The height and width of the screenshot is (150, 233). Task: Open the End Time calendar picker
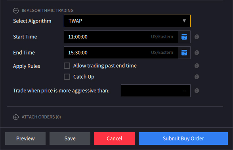(184, 53)
